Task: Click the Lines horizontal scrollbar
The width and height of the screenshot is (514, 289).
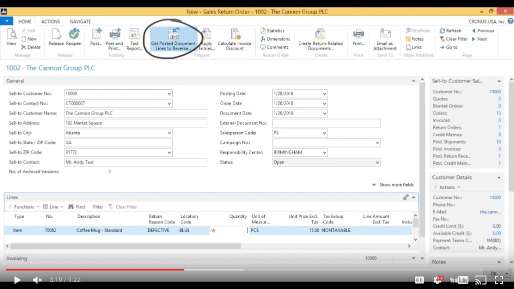Action: click(126, 245)
